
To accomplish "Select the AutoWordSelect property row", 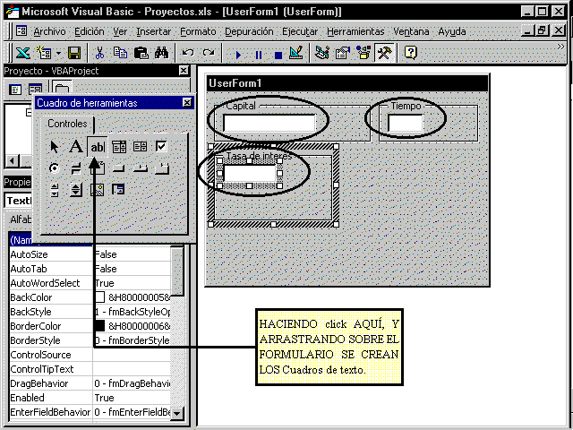I will pos(90,283).
